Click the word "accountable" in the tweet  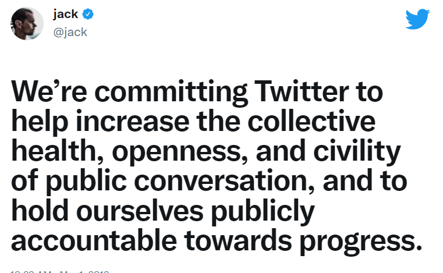[x=94, y=241]
